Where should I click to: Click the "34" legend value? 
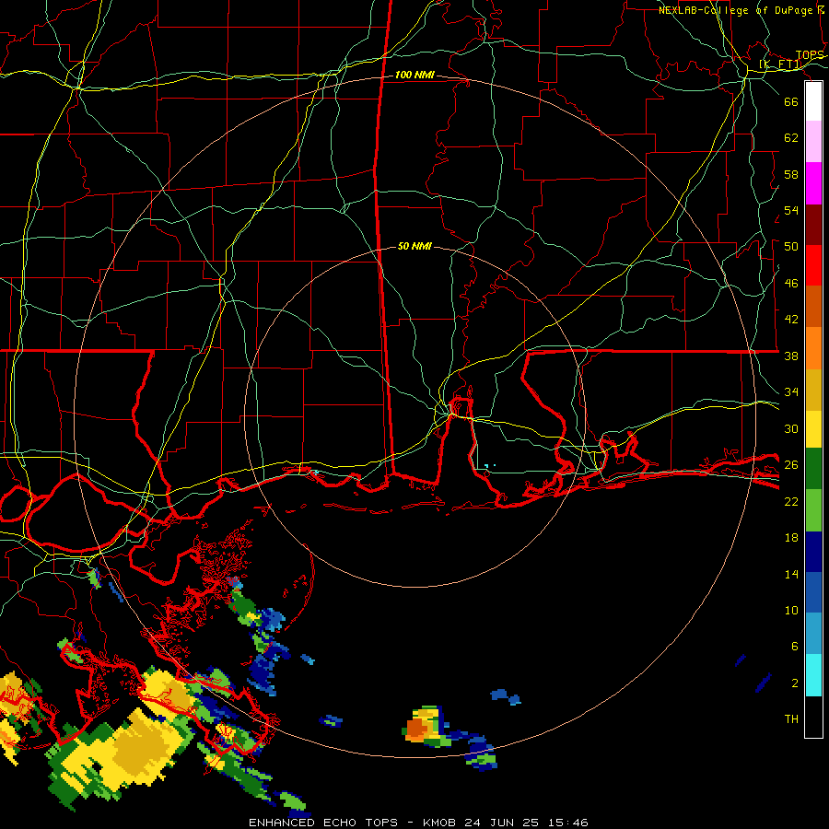pos(791,391)
